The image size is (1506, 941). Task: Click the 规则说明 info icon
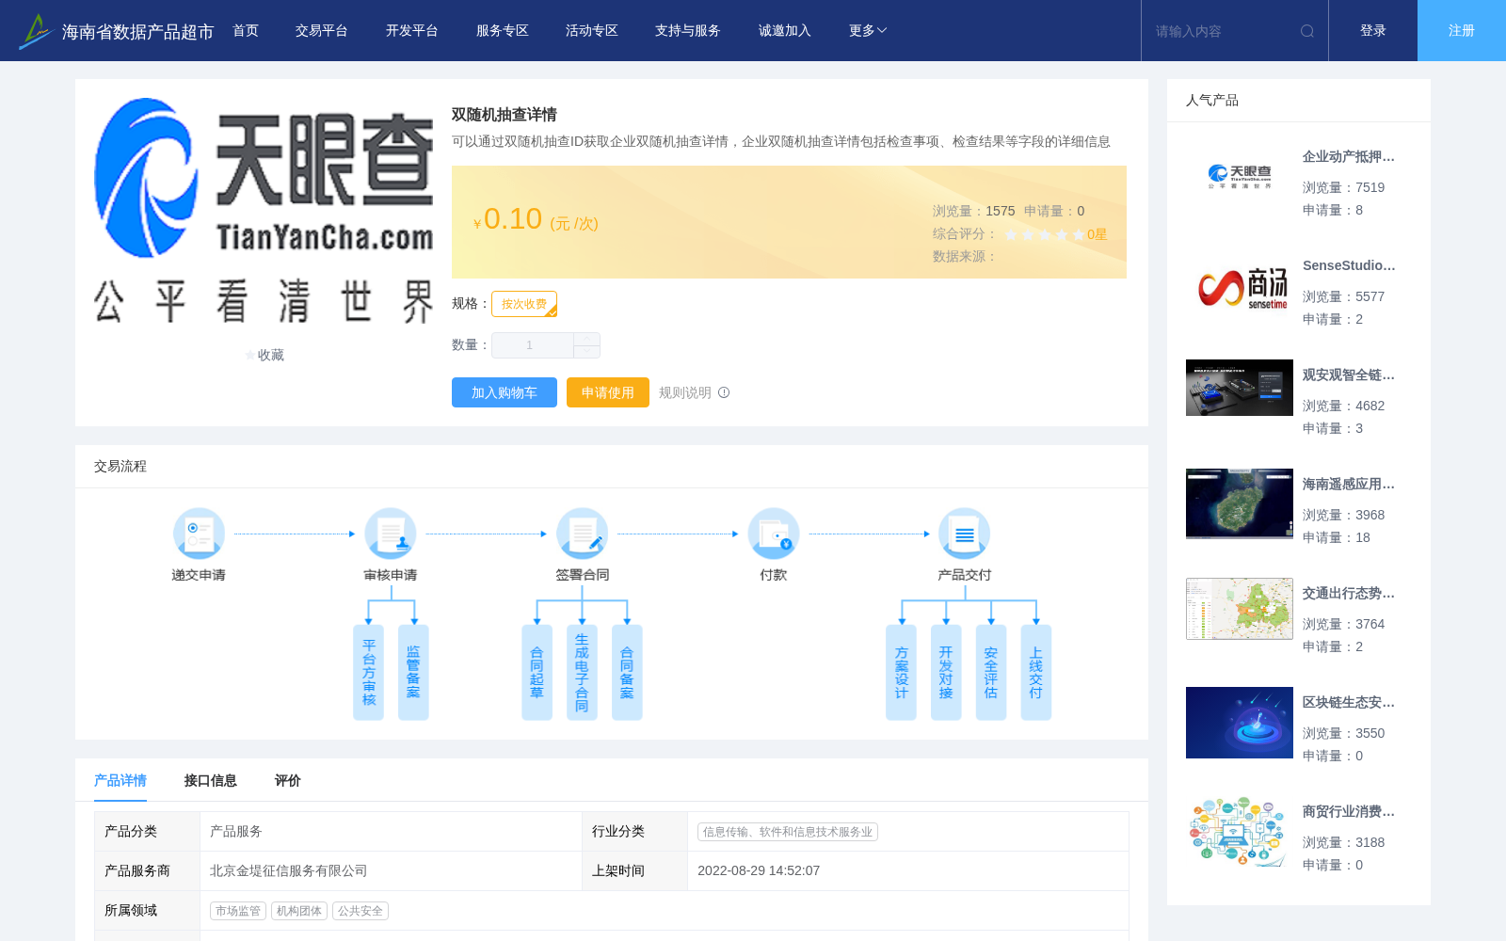[x=724, y=392]
